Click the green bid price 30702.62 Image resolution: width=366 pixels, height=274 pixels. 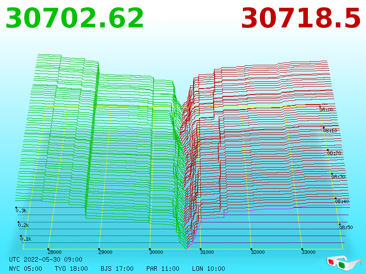(x=75, y=18)
